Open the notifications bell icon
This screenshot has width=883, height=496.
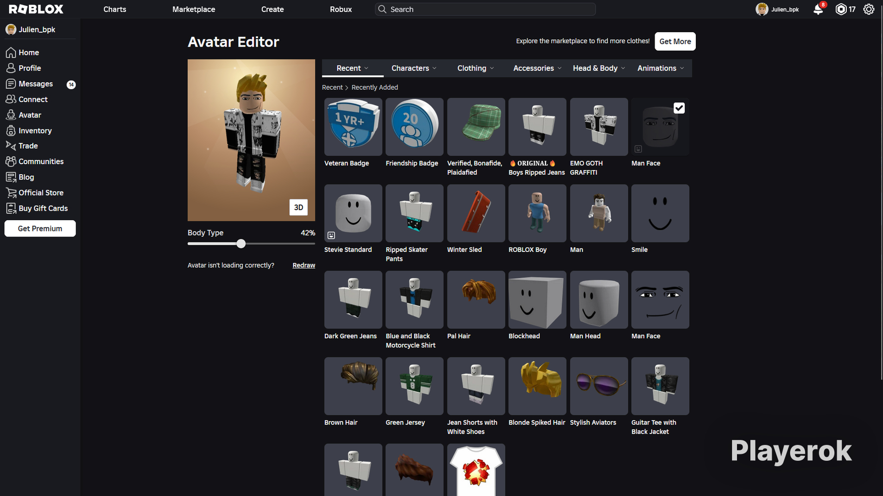pos(817,9)
